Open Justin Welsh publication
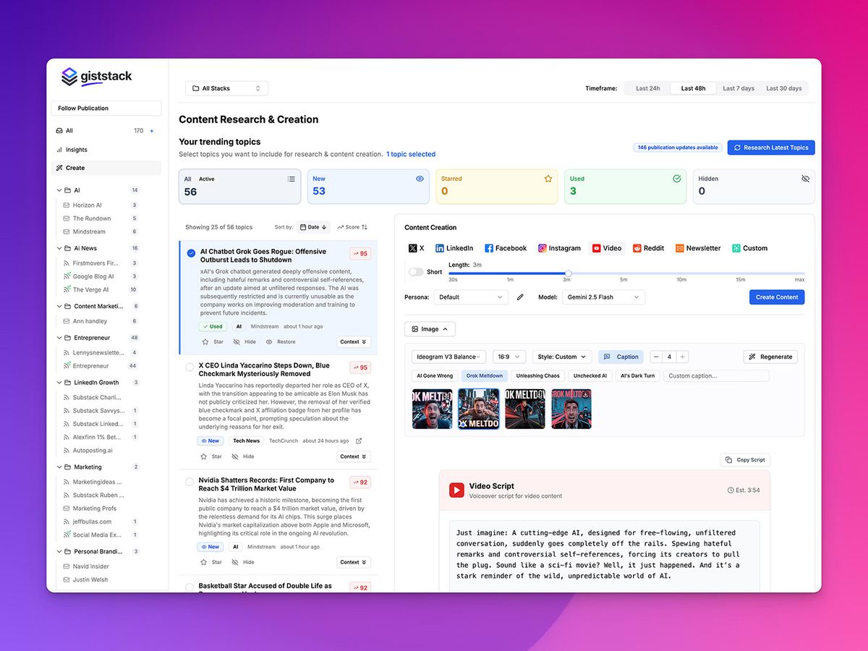This screenshot has height=651, width=868. pyautogui.click(x=90, y=580)
